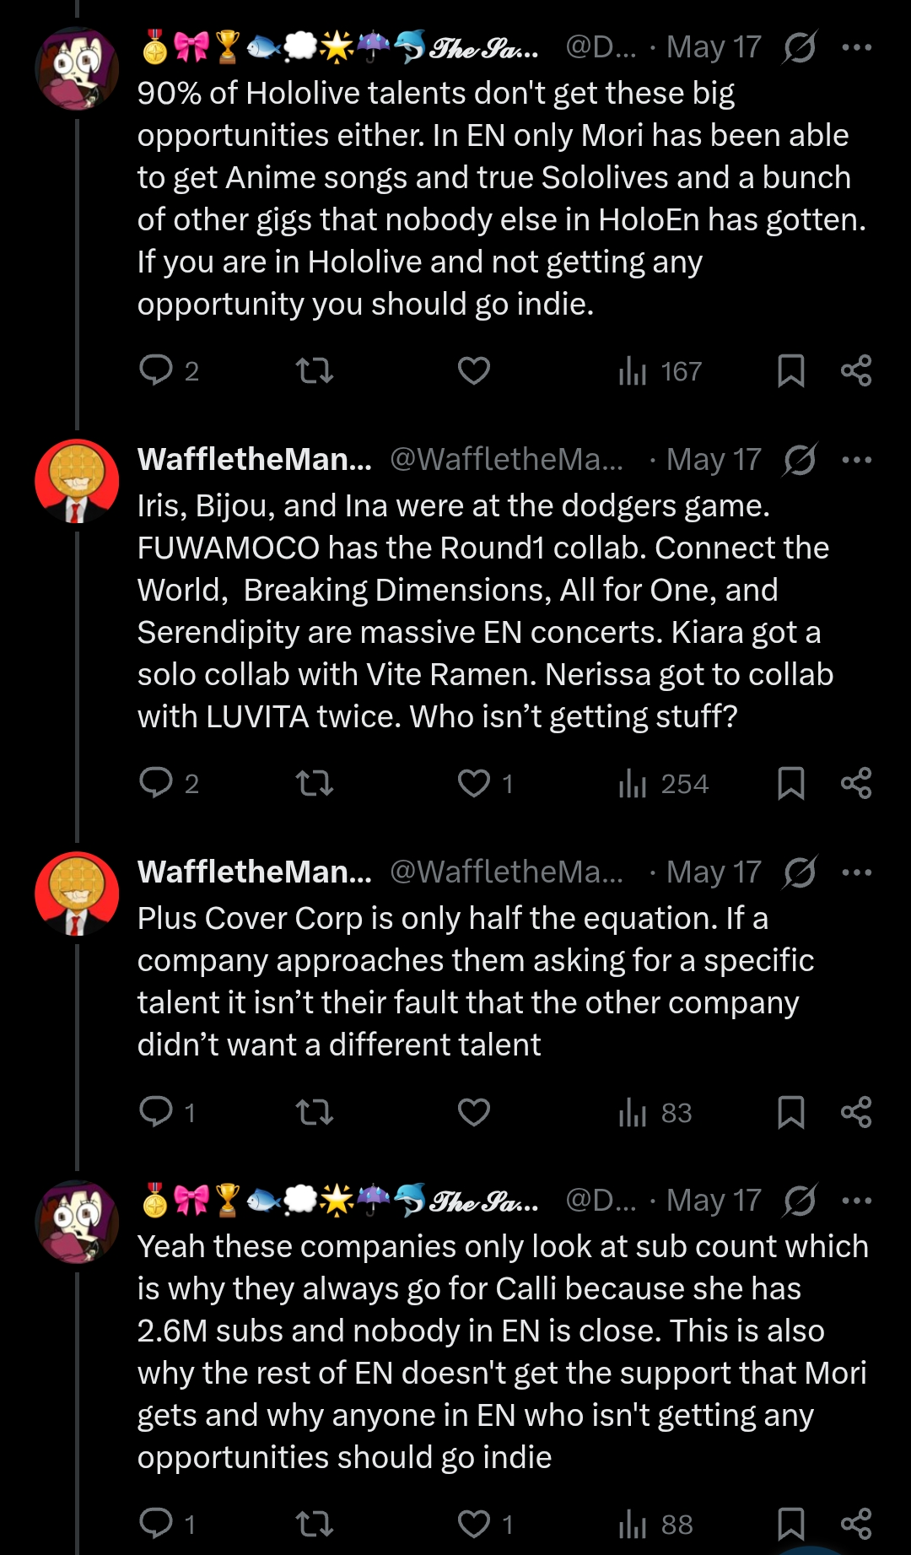View analytics showing 83 views
Screen dimensions: 911x1555
point(655,1112)
